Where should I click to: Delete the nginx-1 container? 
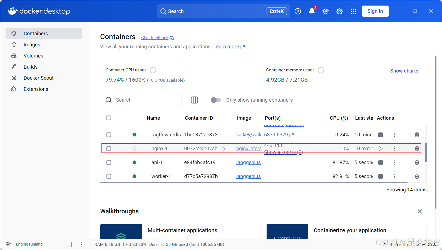417,149
